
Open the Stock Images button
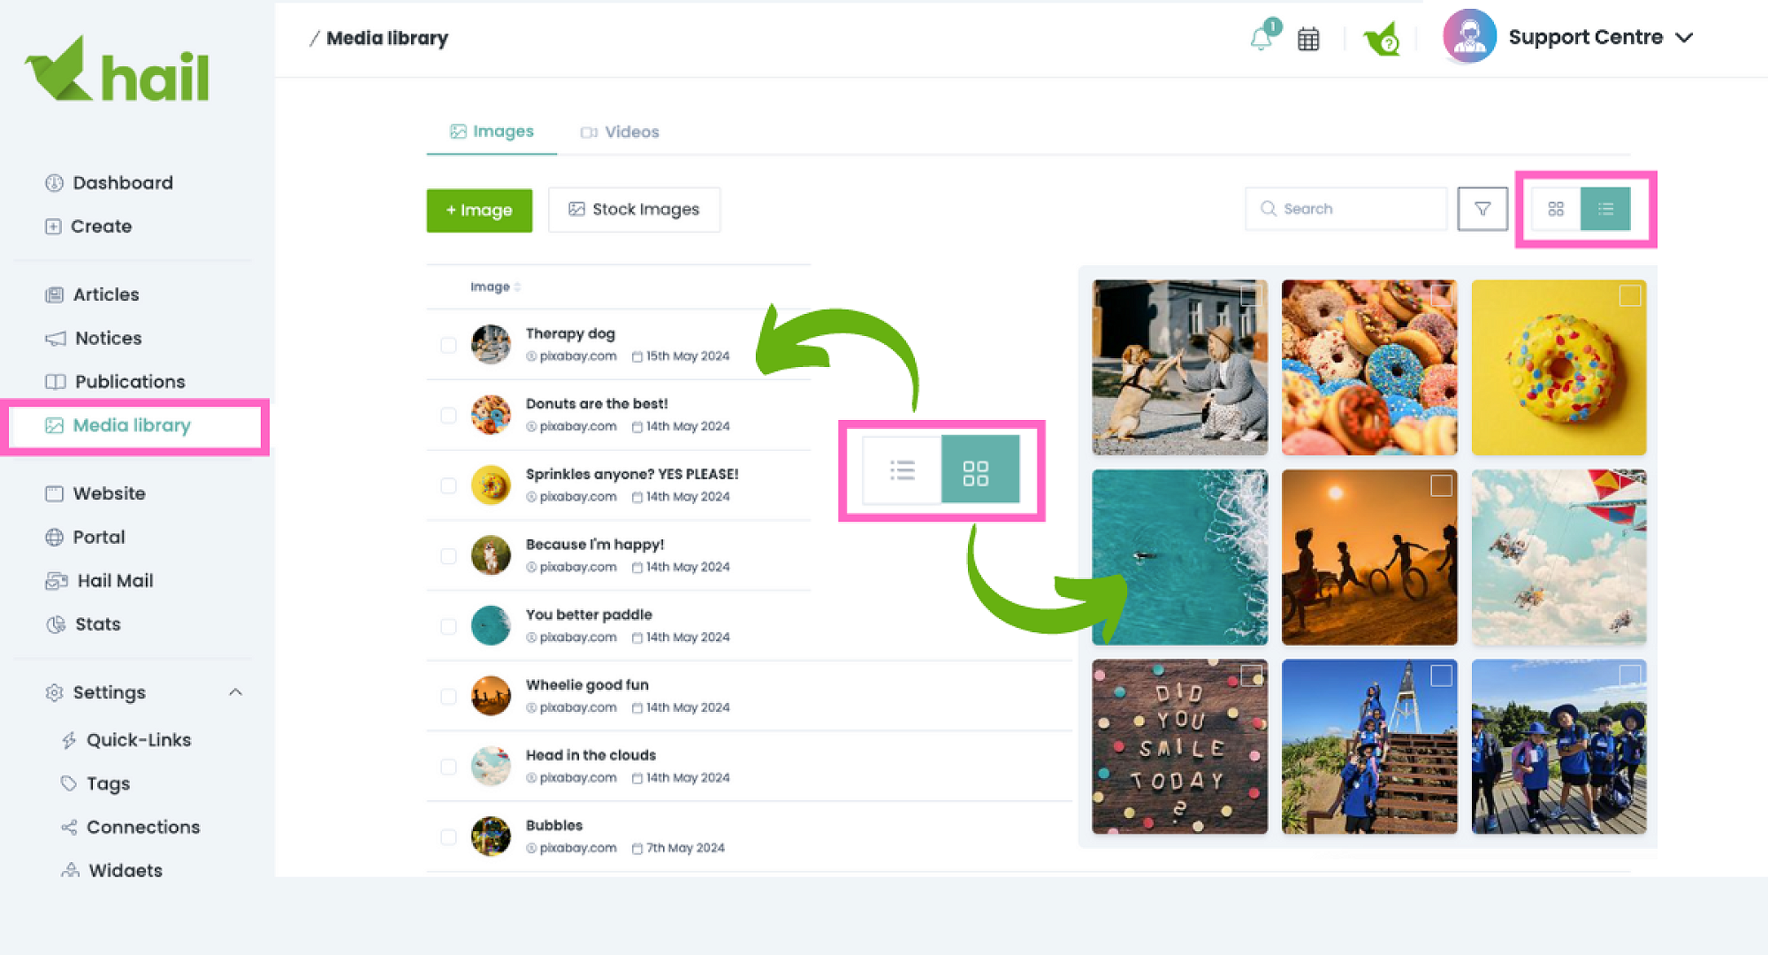tap(634, 210)
